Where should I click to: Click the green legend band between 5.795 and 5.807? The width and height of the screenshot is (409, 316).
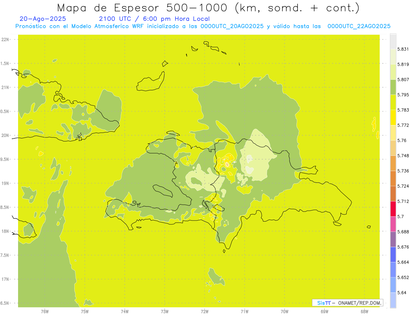coord(393,87)
